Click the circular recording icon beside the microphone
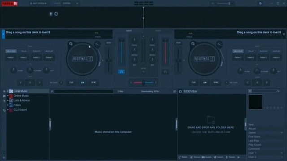Viewport: 287px width, 161px height. coord(56,14)
